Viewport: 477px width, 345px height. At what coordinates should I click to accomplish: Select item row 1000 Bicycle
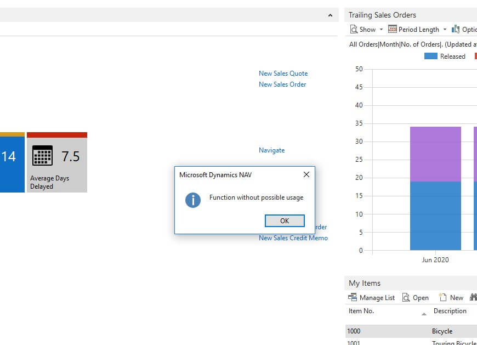point(411,331)
